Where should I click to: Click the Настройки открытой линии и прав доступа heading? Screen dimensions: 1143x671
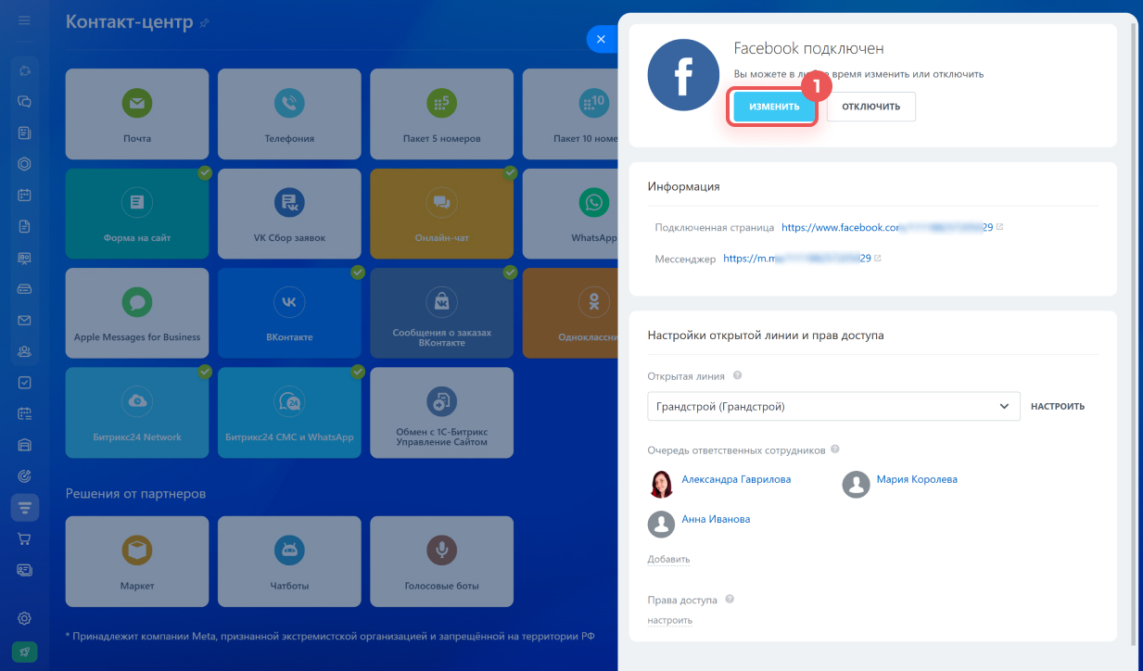(766, 335)
